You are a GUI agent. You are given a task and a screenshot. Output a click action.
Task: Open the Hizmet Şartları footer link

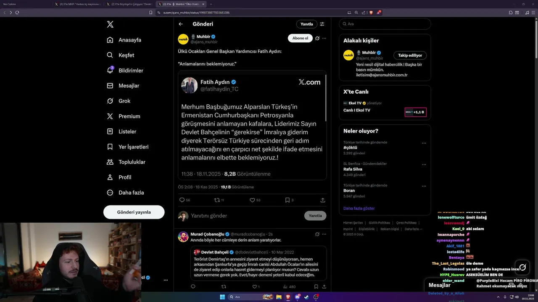pyautogui.click(x=353, y=223)
